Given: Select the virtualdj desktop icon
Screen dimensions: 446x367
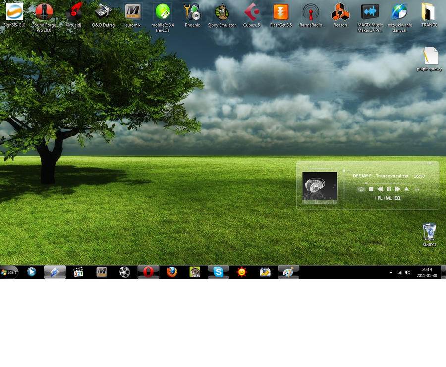Looking at the screenshot, I should (74, 16).
